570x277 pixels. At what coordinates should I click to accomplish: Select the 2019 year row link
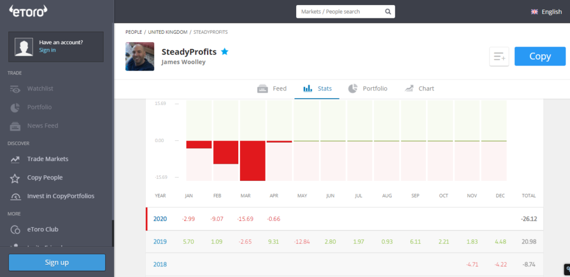pos(160,241)
